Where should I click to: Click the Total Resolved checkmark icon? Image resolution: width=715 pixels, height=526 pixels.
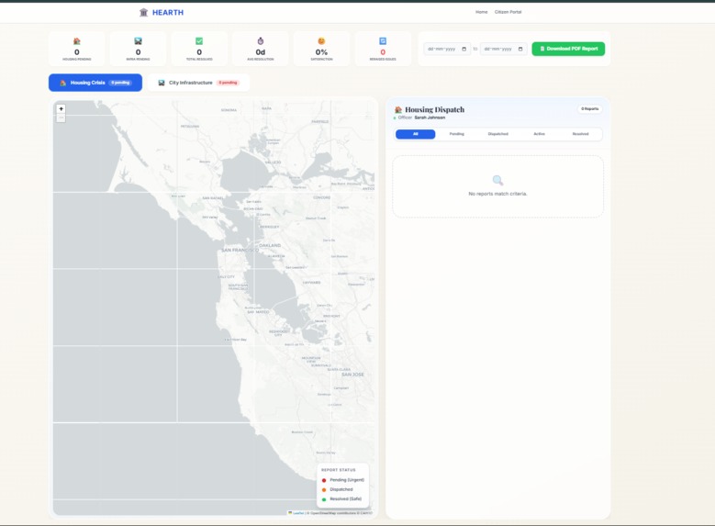point(199,41)
